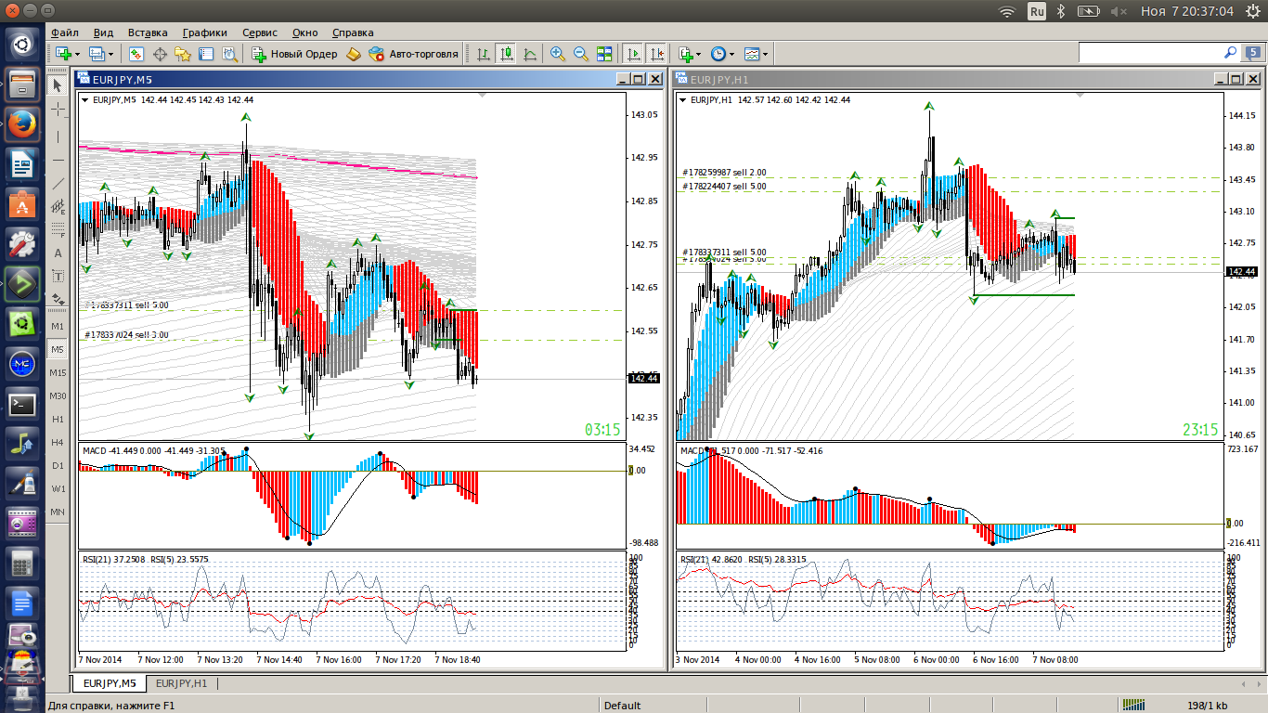Click the Ru keyboard layout indicator
Image resolution: width=1268 pixels, height=713 pixels.
pos(1037,11)
